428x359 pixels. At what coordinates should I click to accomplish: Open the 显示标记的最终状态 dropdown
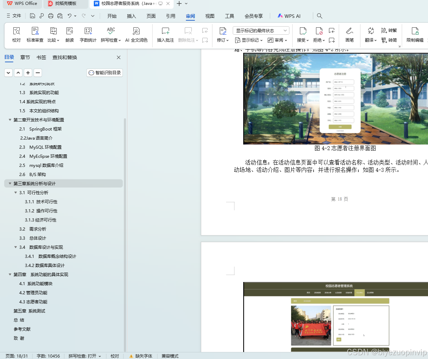pyautogui.click(x=261, y=30)
